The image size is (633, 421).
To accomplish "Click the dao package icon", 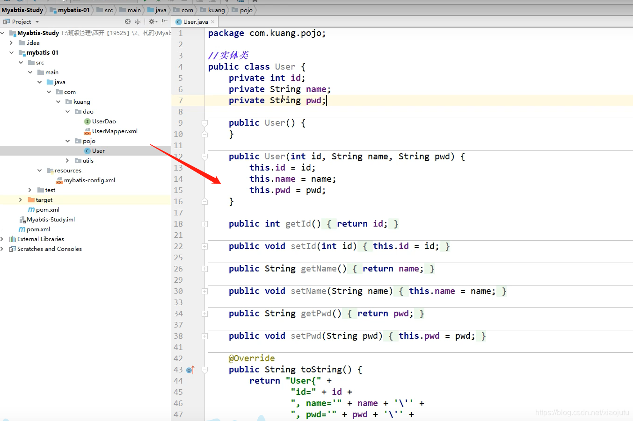I will pyautogui.click(x=78, y=112).
